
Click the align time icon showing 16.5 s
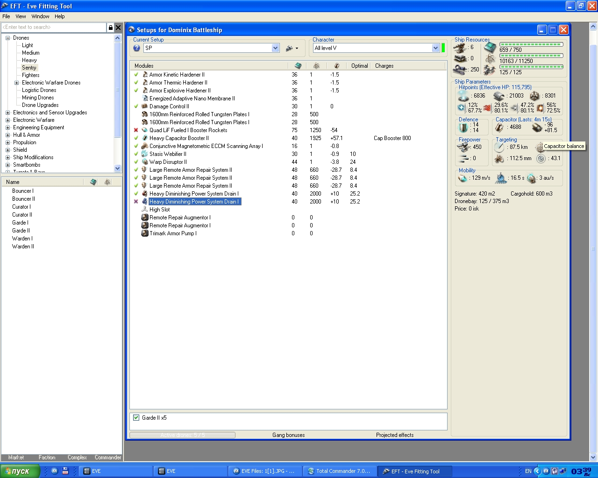tap(501, 178)
